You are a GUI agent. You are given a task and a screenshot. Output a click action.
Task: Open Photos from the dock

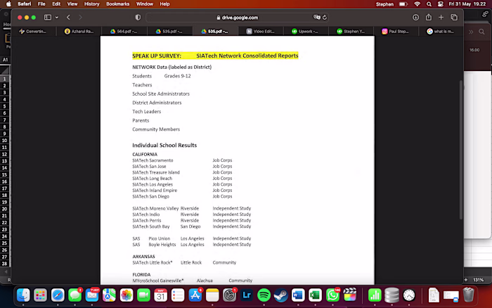coord(127,295)
